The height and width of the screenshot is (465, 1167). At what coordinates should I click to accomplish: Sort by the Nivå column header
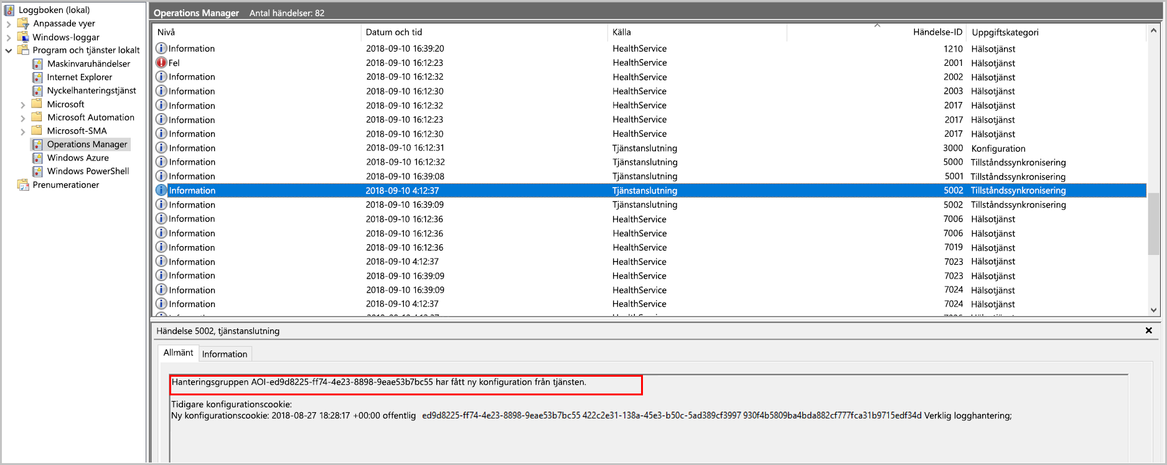point(256,32)
